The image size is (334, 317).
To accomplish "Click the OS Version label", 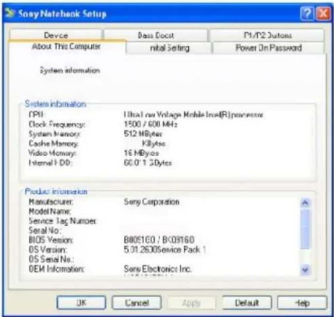I will pyautogui.click(x=48, y=249).
